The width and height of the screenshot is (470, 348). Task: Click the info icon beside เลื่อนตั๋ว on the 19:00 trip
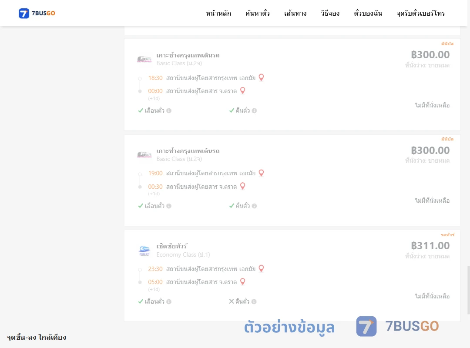coord(169,206)
